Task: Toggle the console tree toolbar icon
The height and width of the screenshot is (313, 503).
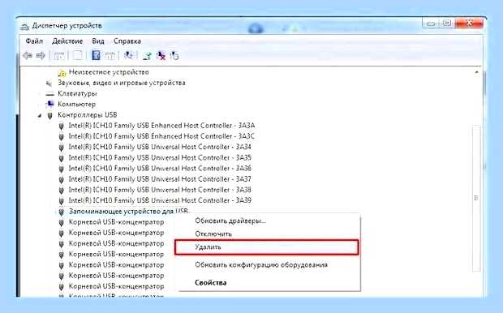Action: 59,56
